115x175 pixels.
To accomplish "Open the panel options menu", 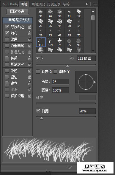I will tap(94, 4).
